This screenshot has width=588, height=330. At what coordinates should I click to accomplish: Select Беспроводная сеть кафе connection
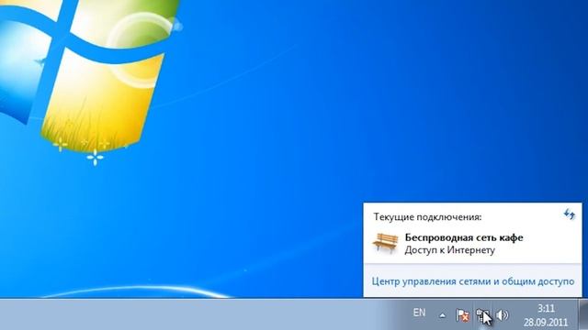(472, 243)
